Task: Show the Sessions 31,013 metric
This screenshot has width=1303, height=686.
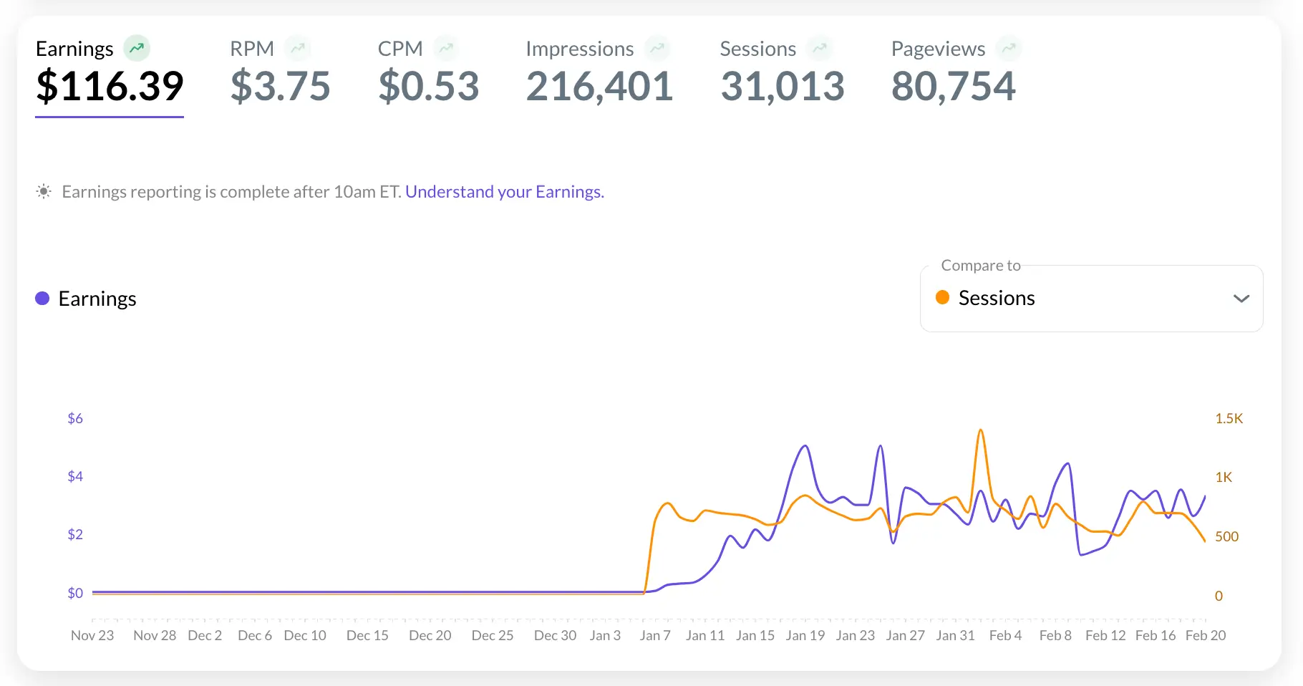Action: coord(783,72)
